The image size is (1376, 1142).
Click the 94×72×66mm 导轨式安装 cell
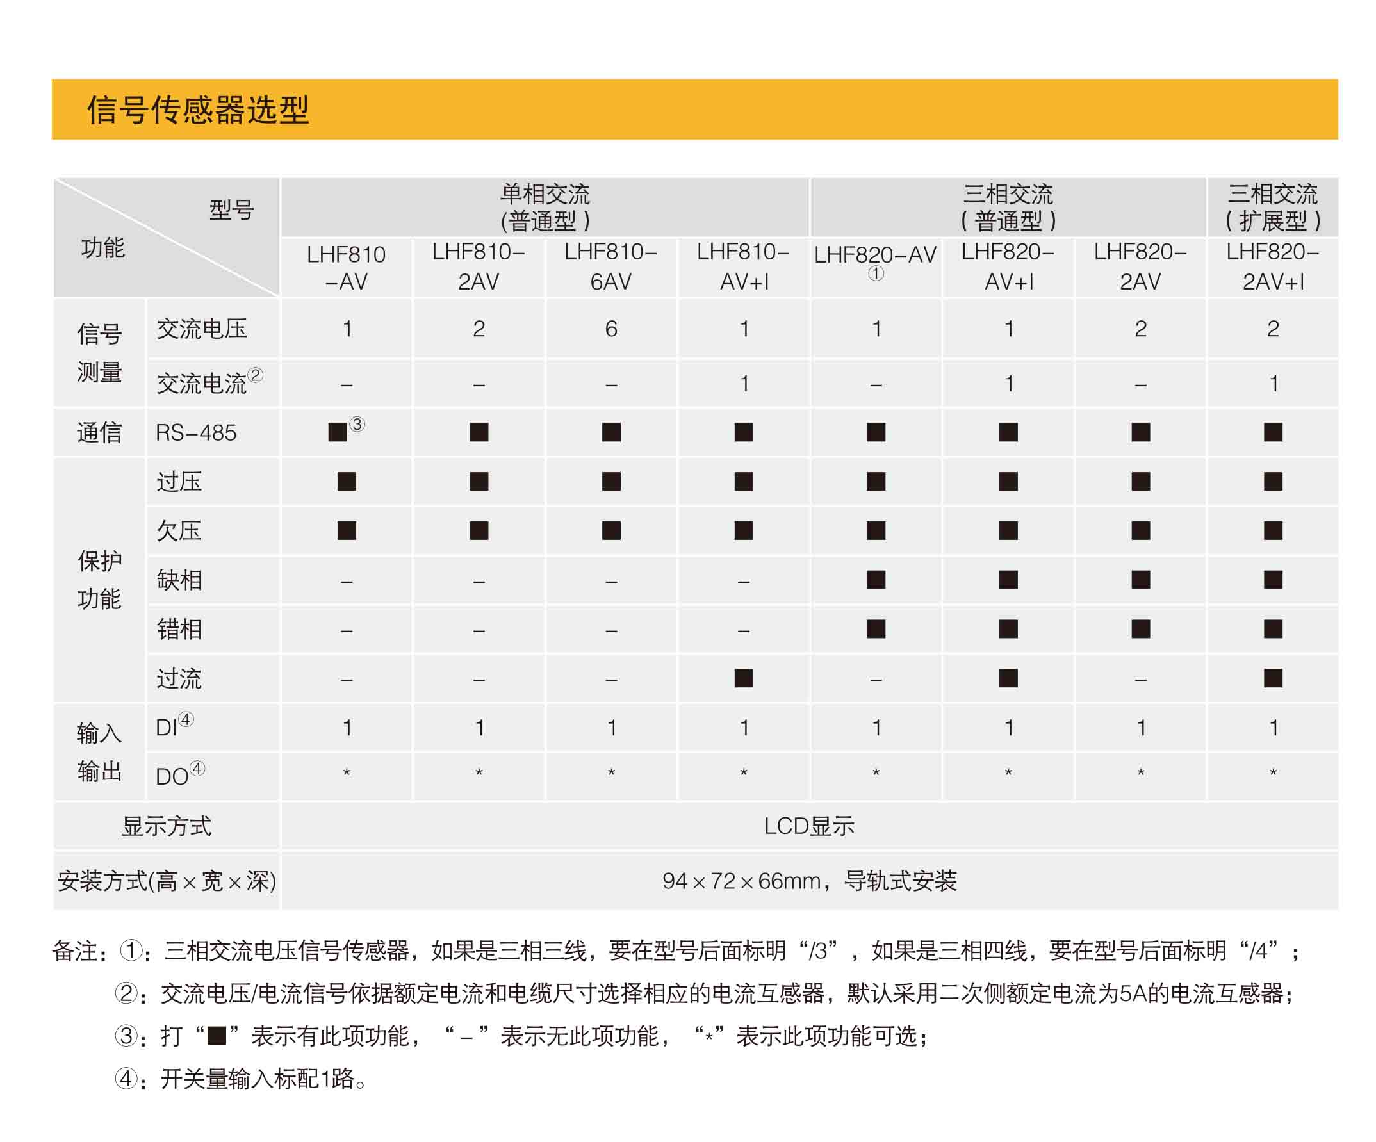pyautogui.click(x=809, y=881)
